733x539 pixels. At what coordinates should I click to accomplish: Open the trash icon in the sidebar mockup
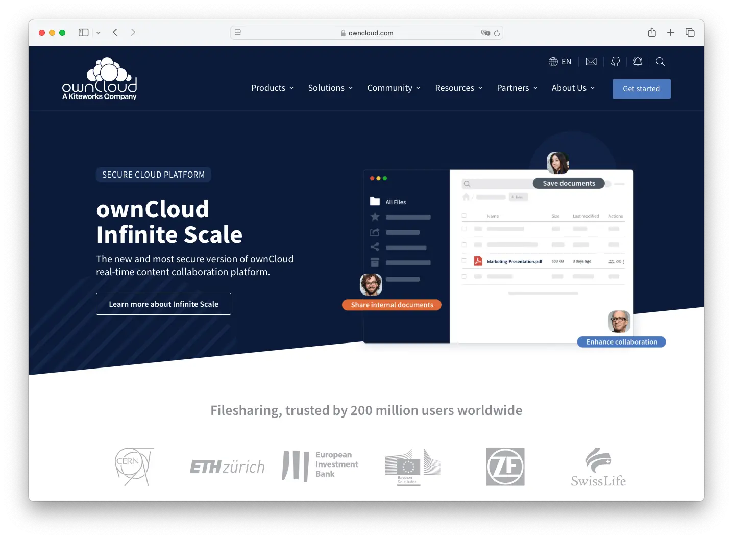point(375,263)
